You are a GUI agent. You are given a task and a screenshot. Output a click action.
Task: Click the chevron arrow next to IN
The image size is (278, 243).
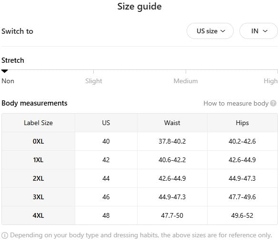coord(265,31)
